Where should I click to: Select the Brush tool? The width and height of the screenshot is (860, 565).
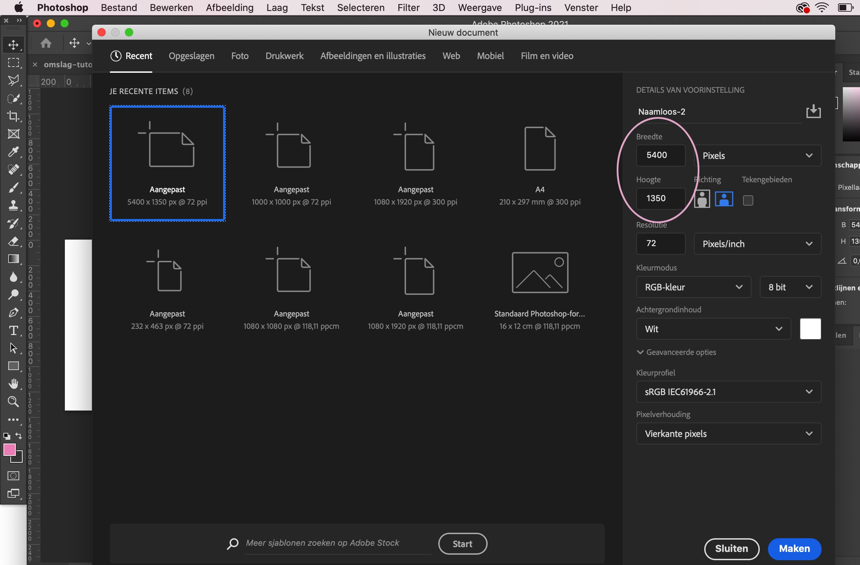point(13,188)
